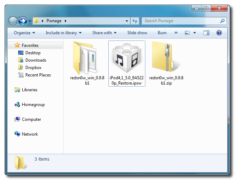The height and width of the screenshot is (180, 235).
Task: Select the iPod4,1_5.0 Restore.ipsw file
Action: tap(127, 58)
